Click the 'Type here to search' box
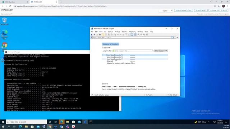The image size is (230, 129). [26, 122]
